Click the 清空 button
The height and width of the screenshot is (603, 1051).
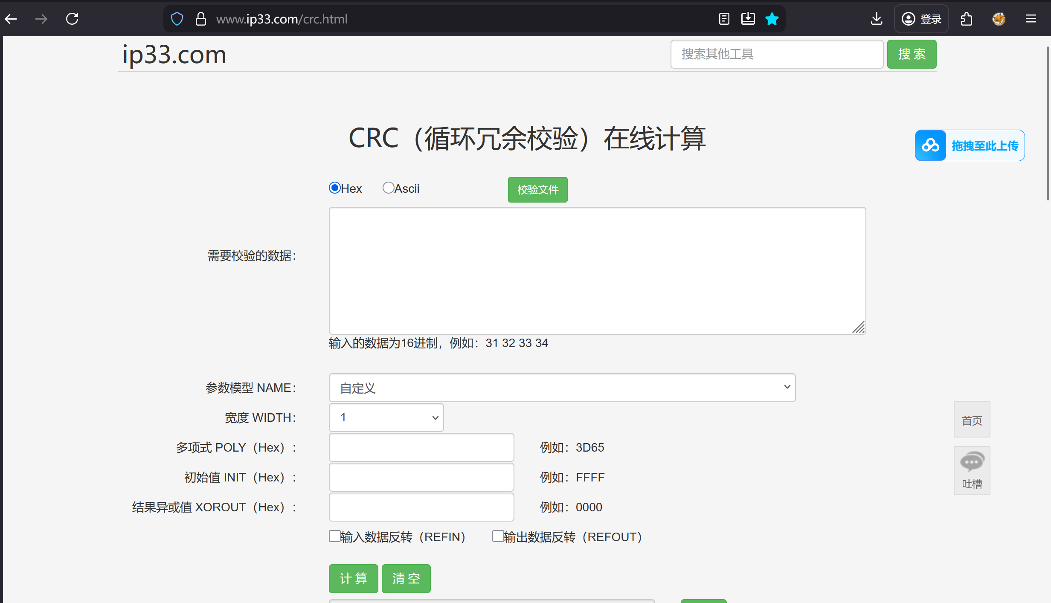(406, 579)
